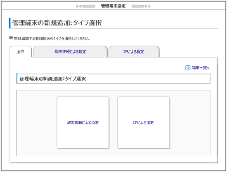Click the two small circles right of 管理端末設定

click(x=148, y=6)
